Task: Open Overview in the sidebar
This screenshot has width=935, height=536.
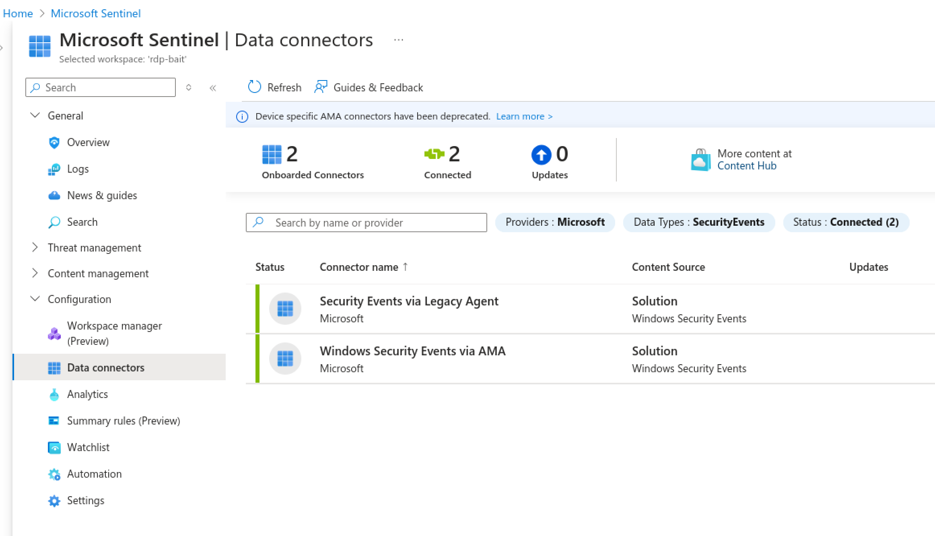Action: pos(88,142)
